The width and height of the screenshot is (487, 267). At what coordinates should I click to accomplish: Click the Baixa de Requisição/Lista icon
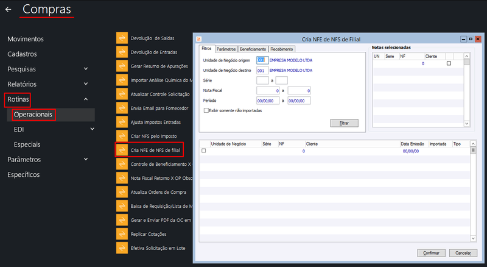[x=122, y=206]
